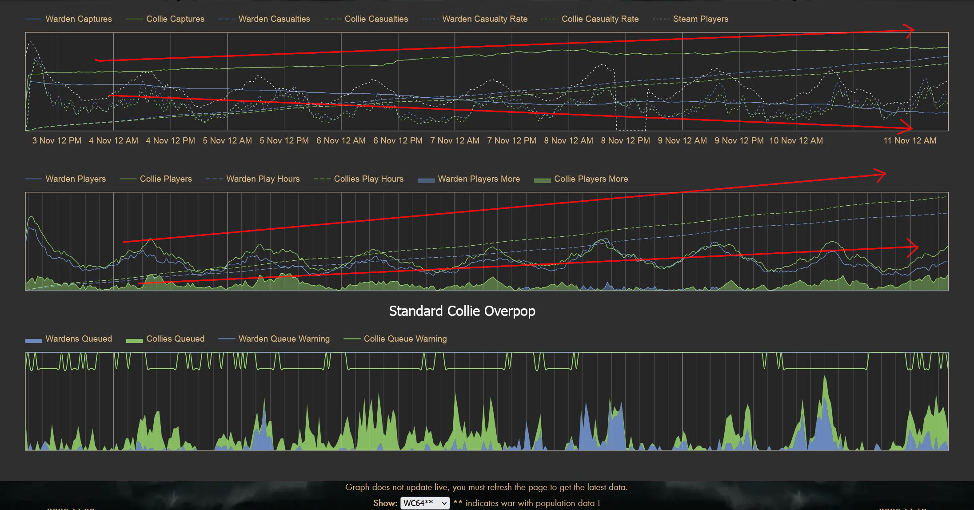Image resolution: width=974 pixels, height=510 pixels.
Task: Hide the Warden Casualties dashed series
Action: 274,19
